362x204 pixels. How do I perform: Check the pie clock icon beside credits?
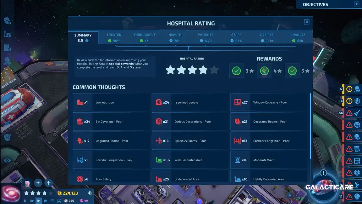[90, 193]
